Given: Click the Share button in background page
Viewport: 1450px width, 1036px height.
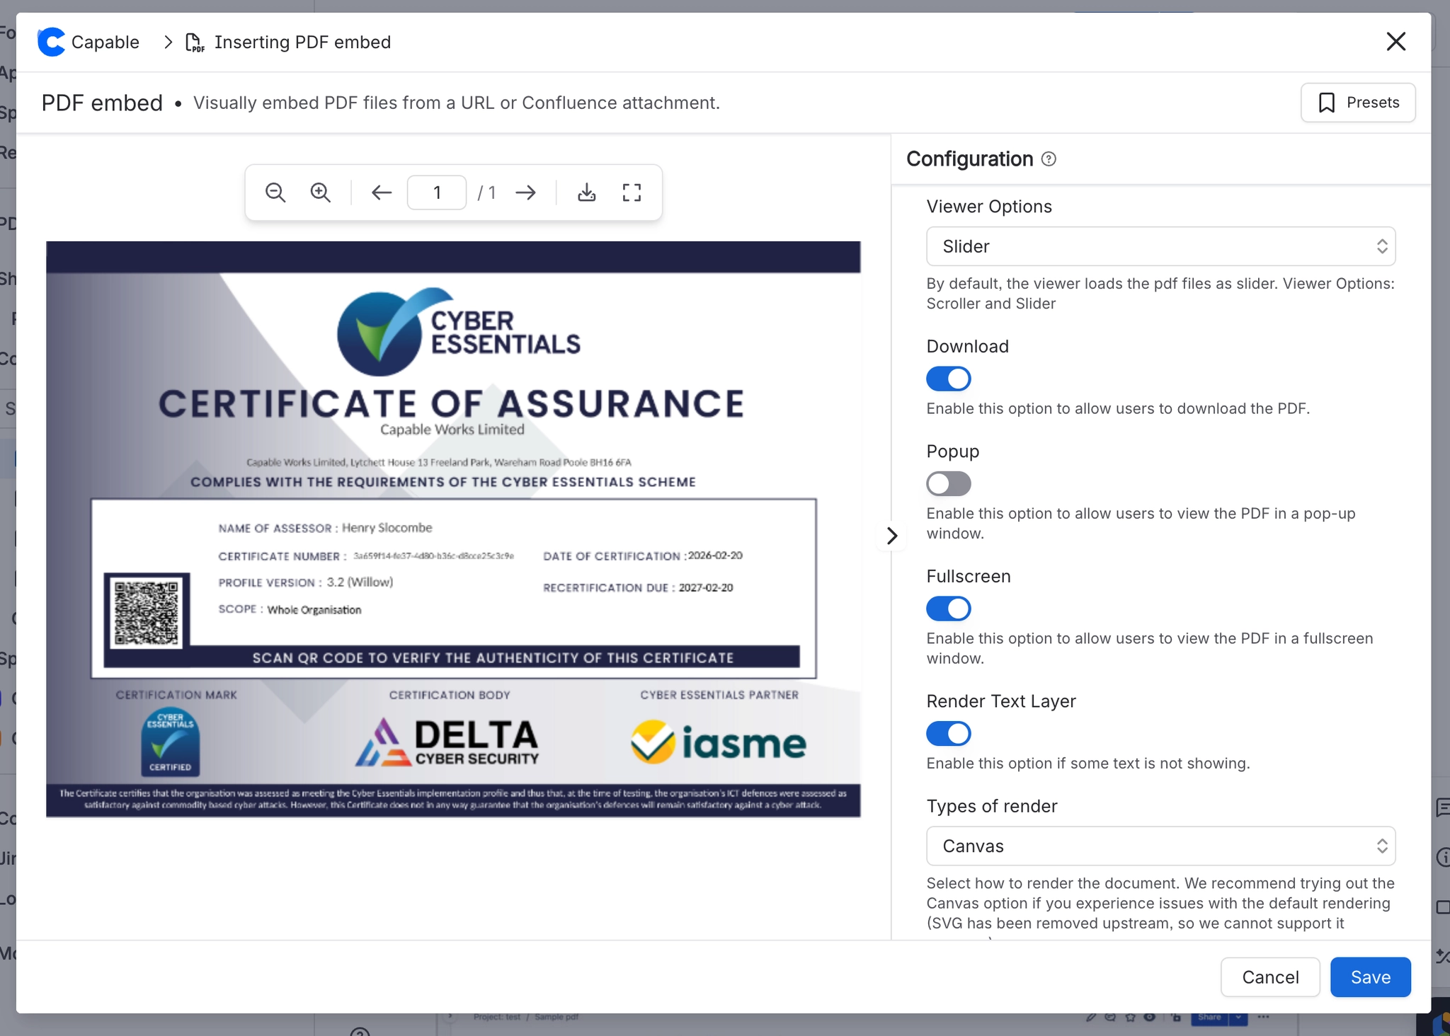Looking at the screenshot, I should point(1210,1018).
